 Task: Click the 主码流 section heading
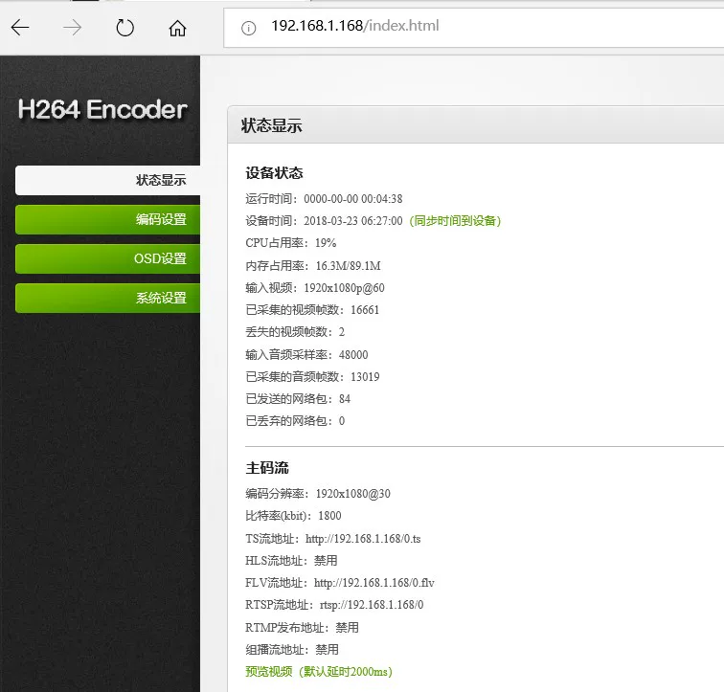[x=267, y=468]
